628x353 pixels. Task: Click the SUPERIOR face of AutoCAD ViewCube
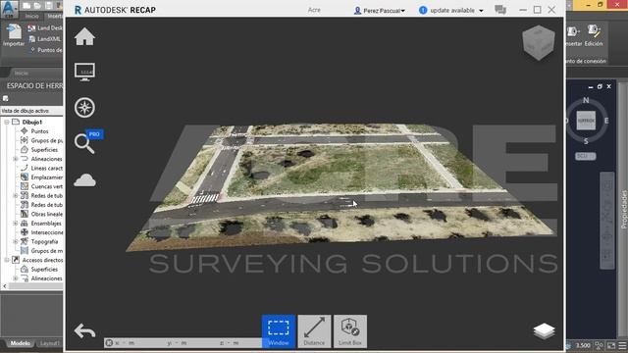tap(586, 121)
